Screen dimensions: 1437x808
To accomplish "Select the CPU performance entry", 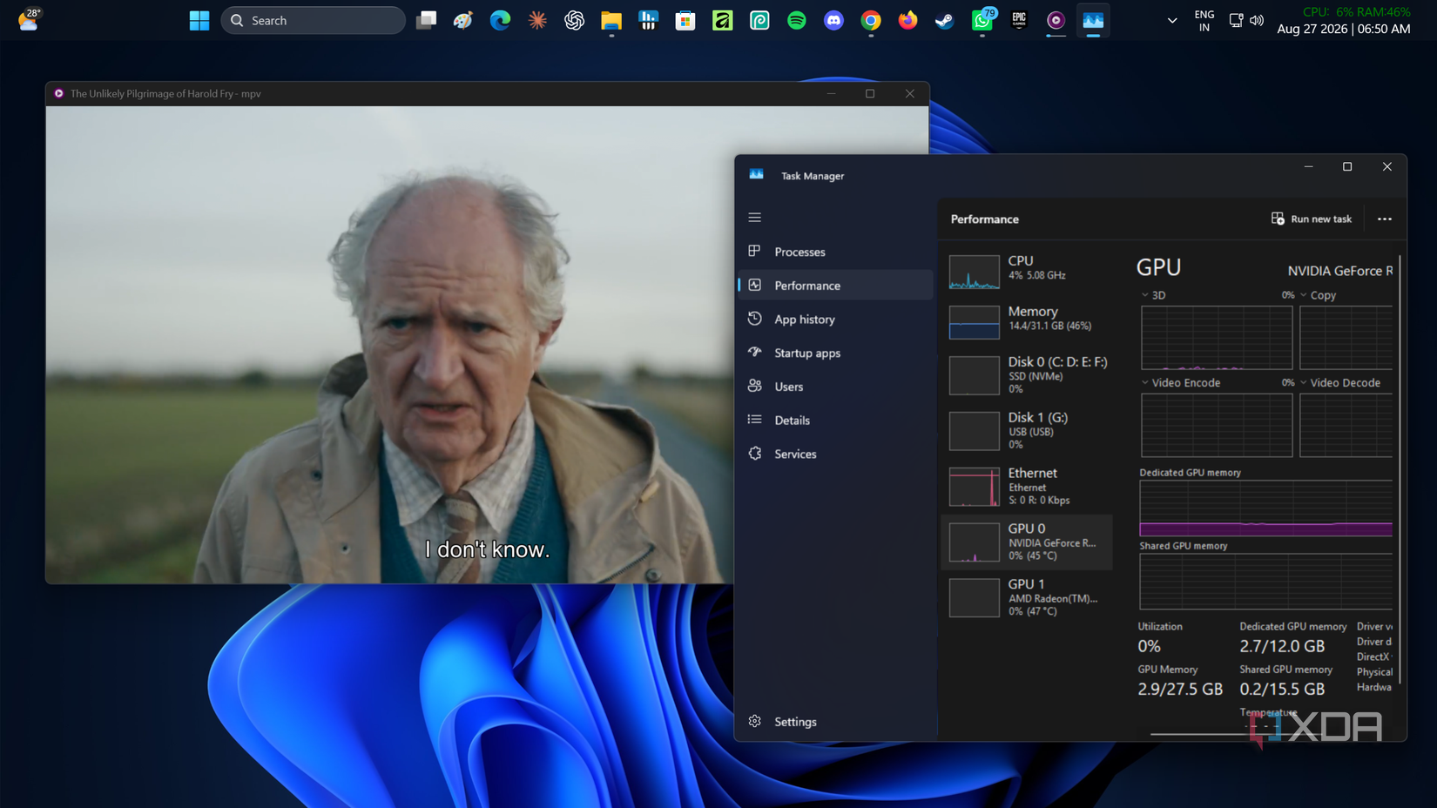I will click(1027, 271).
